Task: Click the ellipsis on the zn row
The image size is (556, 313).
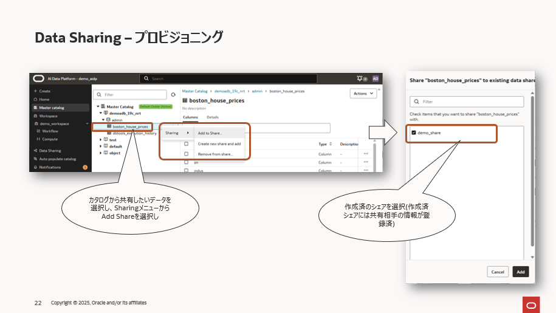Action: [x=366, y=162]
